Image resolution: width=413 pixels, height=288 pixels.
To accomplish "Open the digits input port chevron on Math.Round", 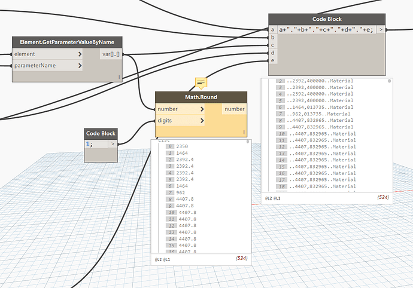I will click(202, 121).
